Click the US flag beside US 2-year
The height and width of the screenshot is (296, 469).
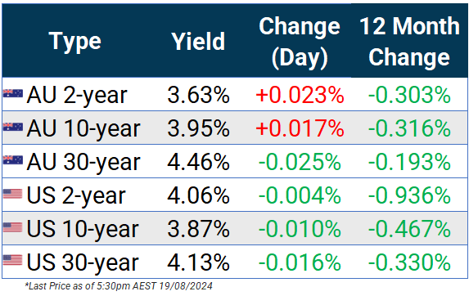pyautogui.click(x=13, y=194)
